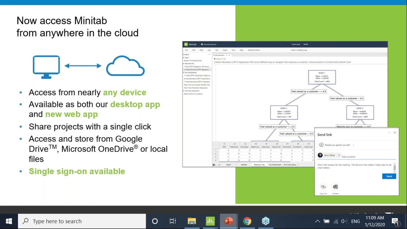Switch to the Report worksheet tab
This screenshot has width=407, height=229.
tap(229, 165)
